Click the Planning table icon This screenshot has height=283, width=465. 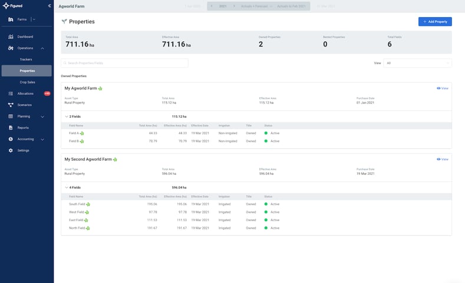tap(11, 116)
